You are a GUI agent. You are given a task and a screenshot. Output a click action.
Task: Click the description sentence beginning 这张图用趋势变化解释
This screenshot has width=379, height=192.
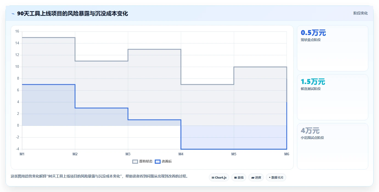(100, 176)
